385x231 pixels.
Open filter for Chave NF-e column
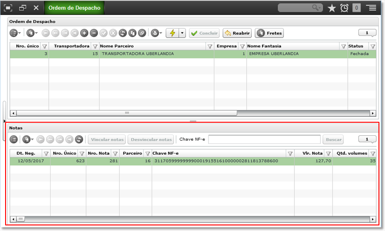click(290, 153)
